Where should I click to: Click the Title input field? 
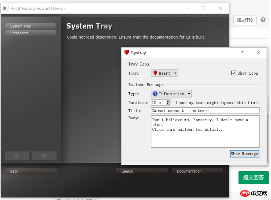205,111
